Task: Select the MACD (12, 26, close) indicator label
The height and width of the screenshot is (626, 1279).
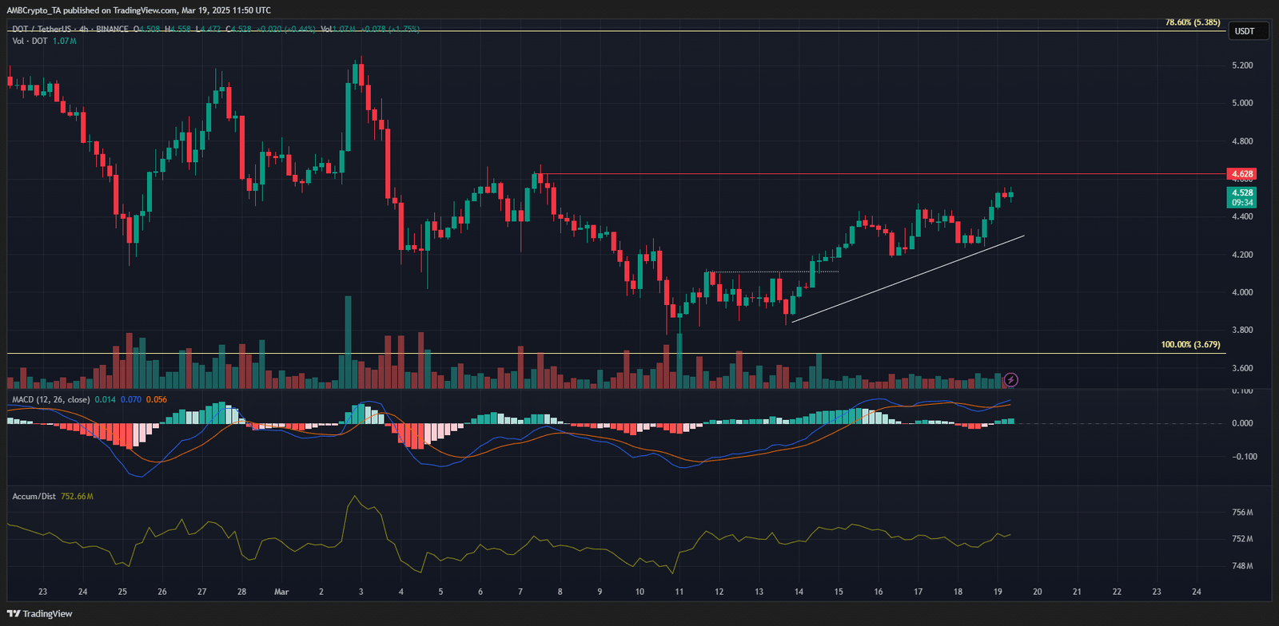Action: pos(50,399)
